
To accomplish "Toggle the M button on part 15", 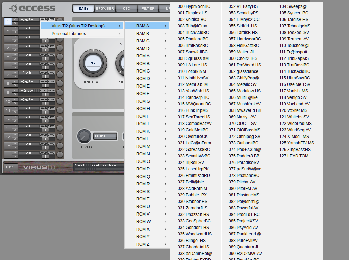I will [15, 144].
